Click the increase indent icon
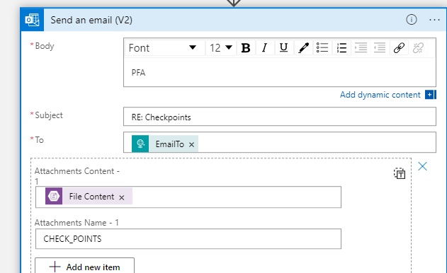Viewport: 447px width, 273px height. (x=361, y=47)
